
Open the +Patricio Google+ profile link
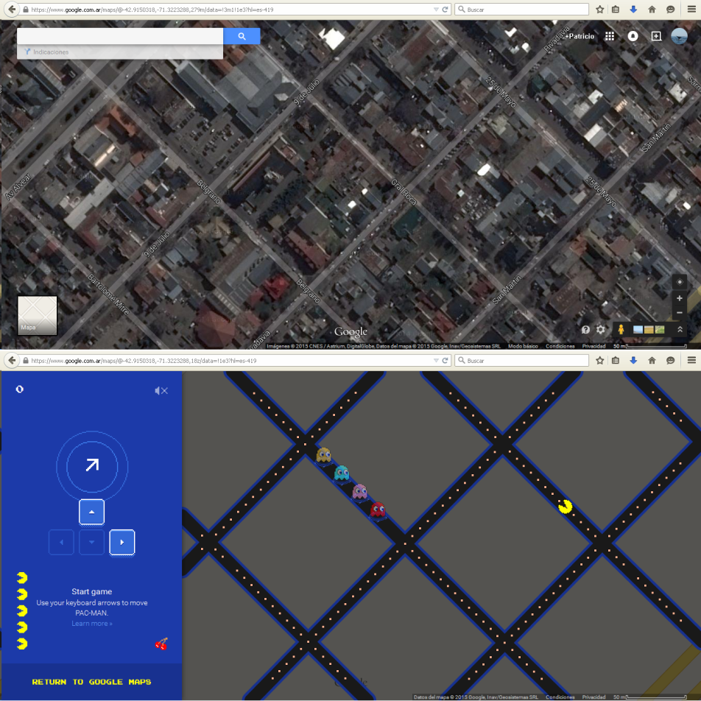coord(580,36)
